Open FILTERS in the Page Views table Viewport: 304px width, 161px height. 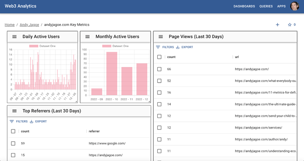[x=165, y=47]
